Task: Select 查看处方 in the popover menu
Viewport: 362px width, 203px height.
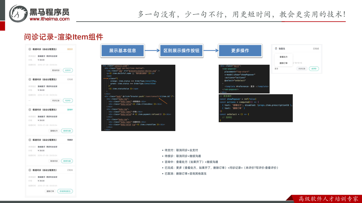Action: pos(283,57)
